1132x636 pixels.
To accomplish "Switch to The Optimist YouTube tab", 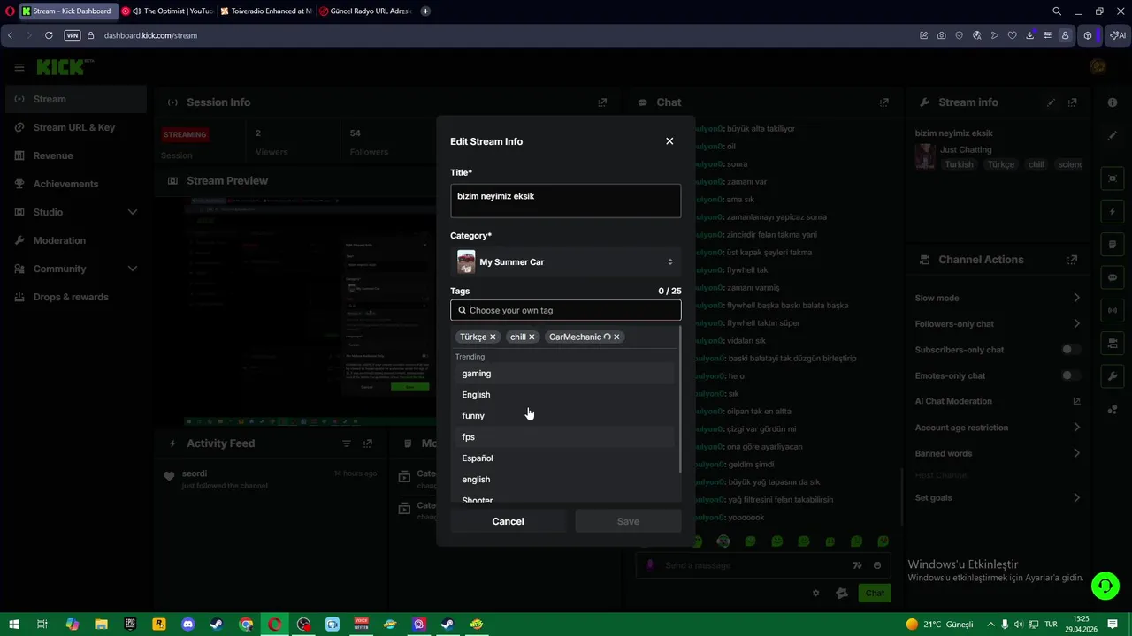I will click(x=168, y=11).
